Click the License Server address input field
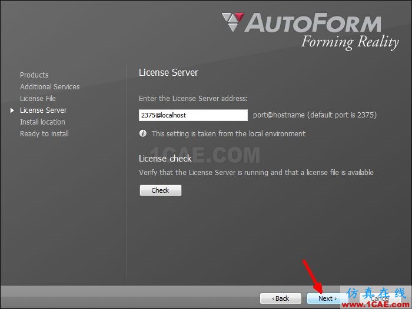Viewport: 412px width, 309px height. (193, 115)
